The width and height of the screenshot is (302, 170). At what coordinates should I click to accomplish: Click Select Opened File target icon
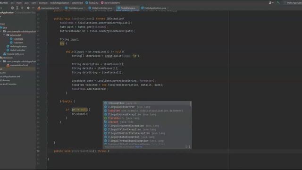pyautogui.click(x=12, y=8)
